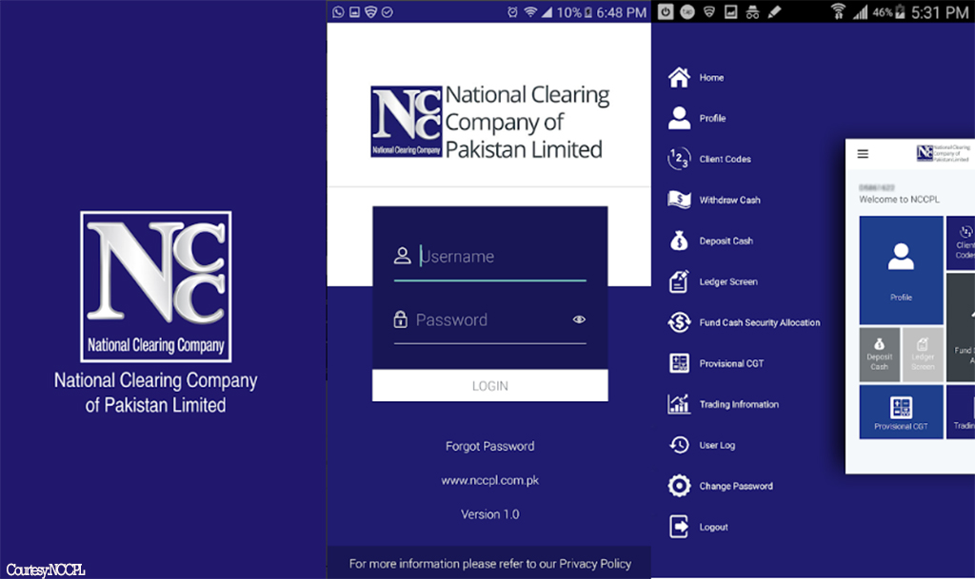Click the Username input field
This screenshot has height=579, width=975.
[x=500, y=257]
